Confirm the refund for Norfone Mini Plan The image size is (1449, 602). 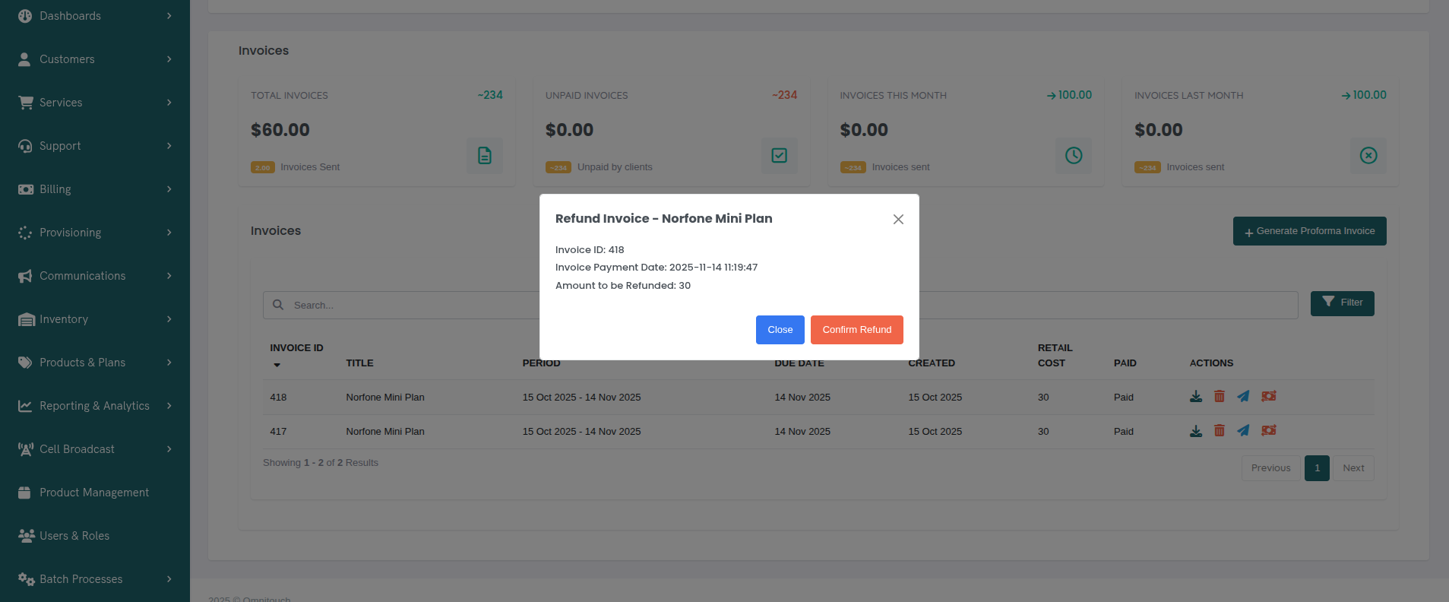[x=856, y=330]
